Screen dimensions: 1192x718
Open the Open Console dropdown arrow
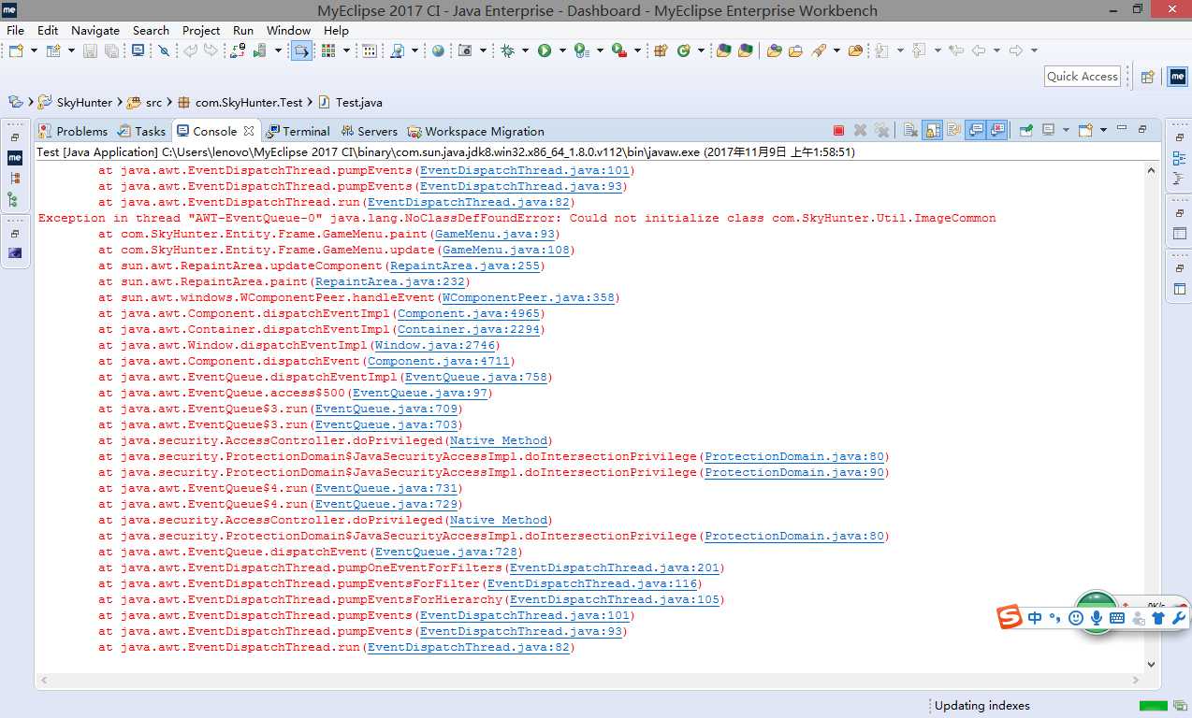[x=1103, y=131]
